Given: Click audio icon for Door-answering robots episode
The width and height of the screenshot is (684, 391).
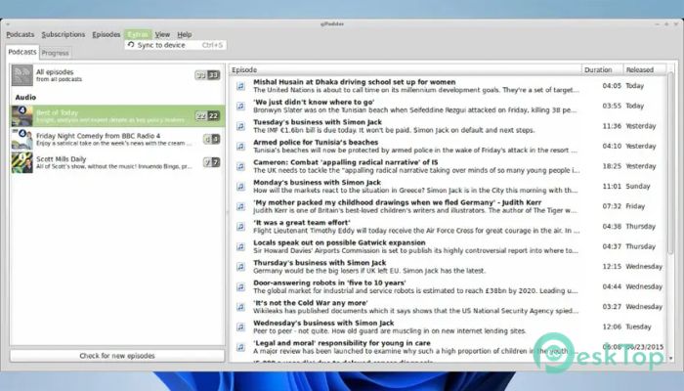Looking at the screenshot, I should click(240, 286).
